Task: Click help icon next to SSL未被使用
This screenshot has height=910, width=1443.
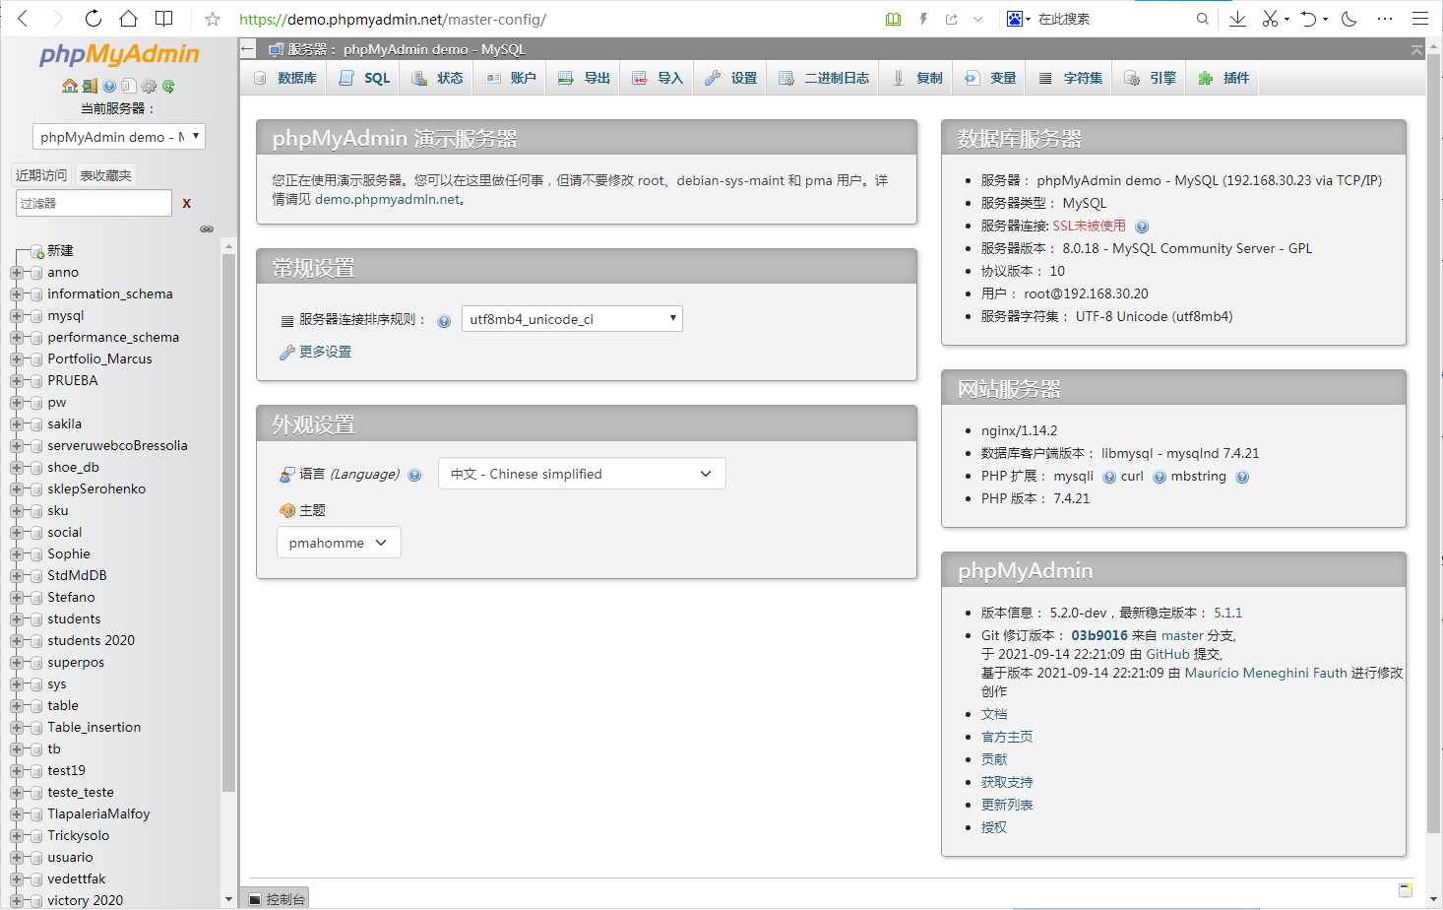Action: 1142,227
